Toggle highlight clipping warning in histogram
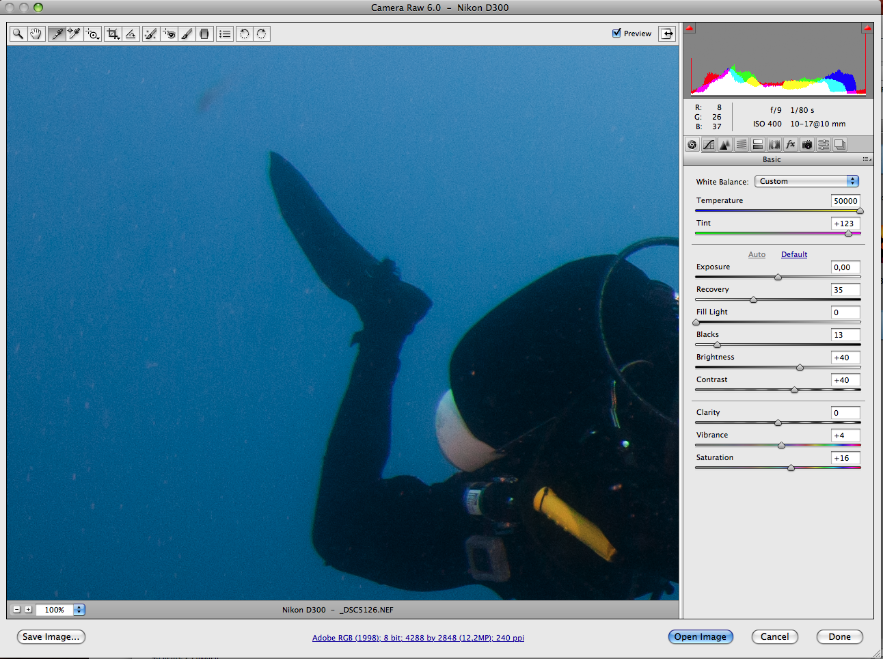 tap(867, 29)
